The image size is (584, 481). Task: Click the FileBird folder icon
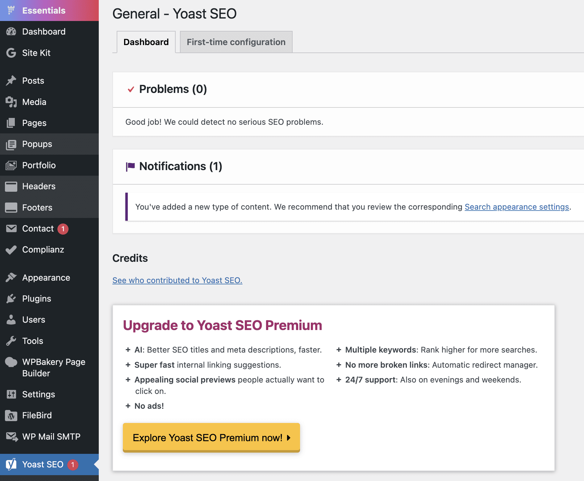coord(11,416)
